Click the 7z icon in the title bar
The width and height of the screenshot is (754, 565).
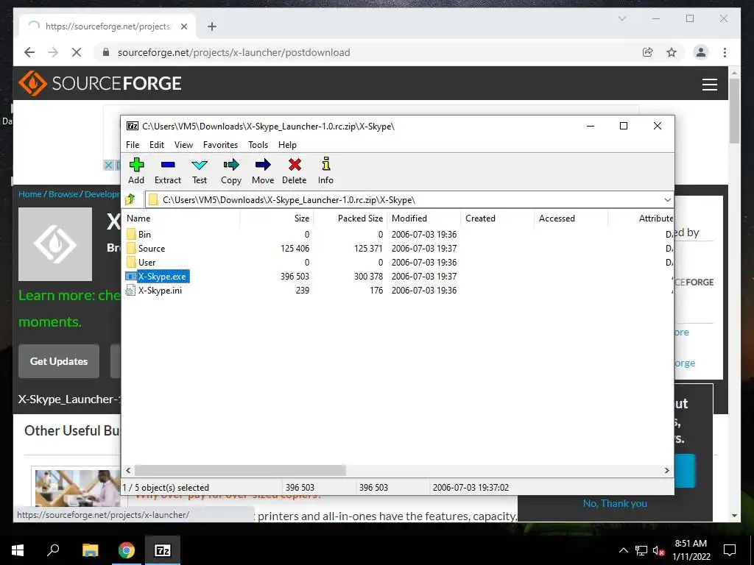click(133, 126)
